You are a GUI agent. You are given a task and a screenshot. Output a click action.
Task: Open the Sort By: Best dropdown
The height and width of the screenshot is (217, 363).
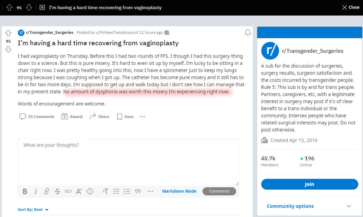(x=33, y=210)
